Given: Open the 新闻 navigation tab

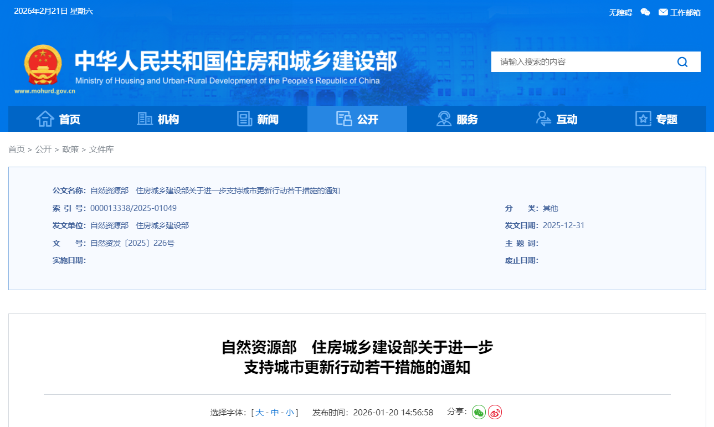Looking at the screenshot, I should coord(258,119).
